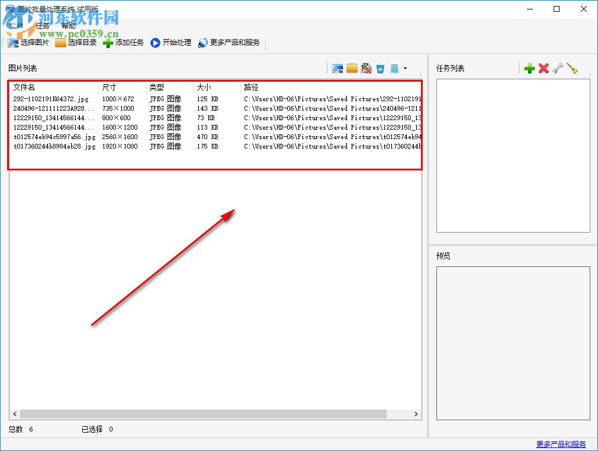The height and width of the screenshot is (451, 598).
Task: Click the broom icon to clear tasks
Action: [572, 69]
